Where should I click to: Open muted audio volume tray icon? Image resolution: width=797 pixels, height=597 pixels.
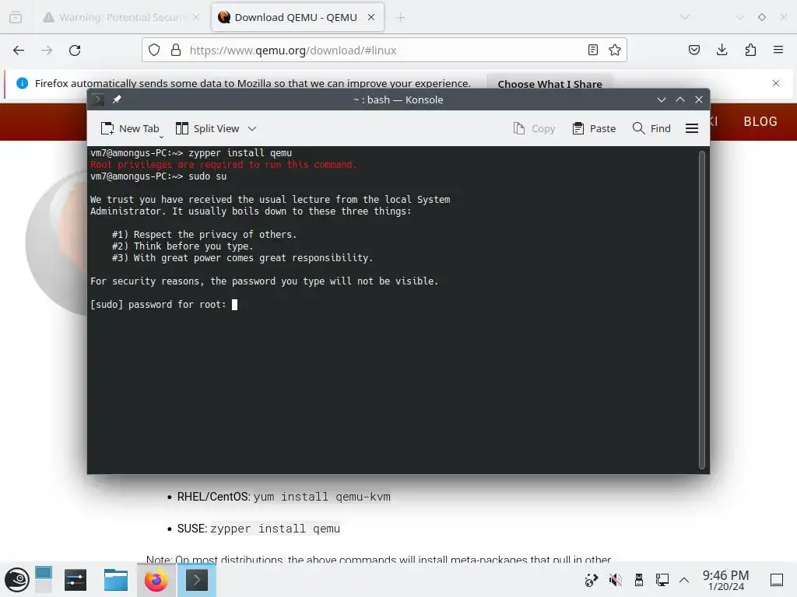[x=615, y=580]
